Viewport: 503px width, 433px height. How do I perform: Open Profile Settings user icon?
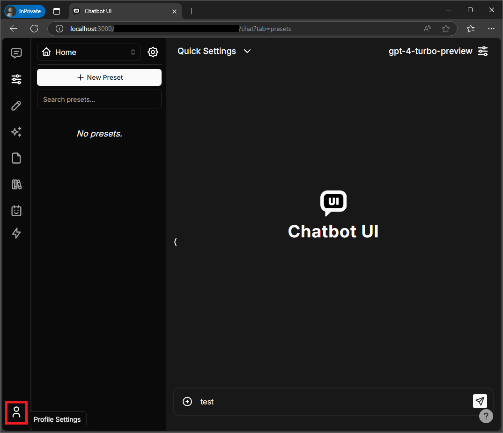point(16,412)
